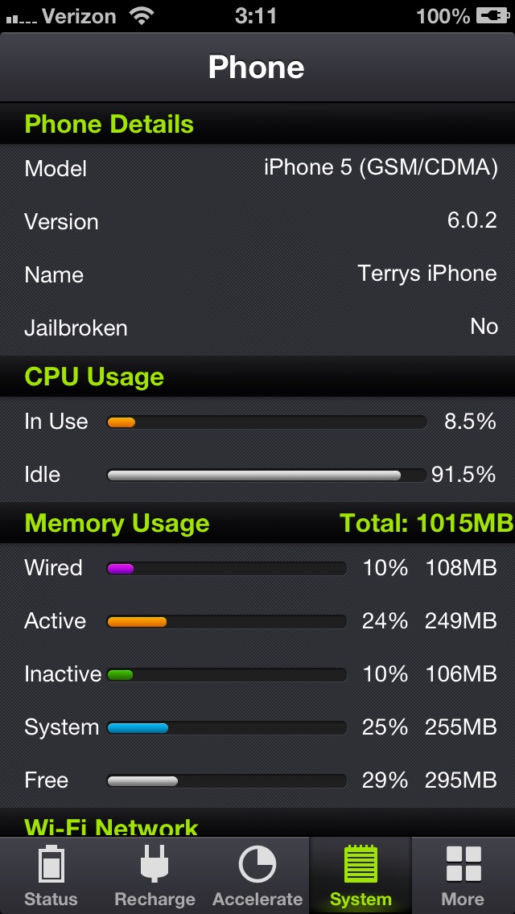515x914 pixels.
Task: Tap the Wi-Fi Network section header
Action: pos(257,823)
